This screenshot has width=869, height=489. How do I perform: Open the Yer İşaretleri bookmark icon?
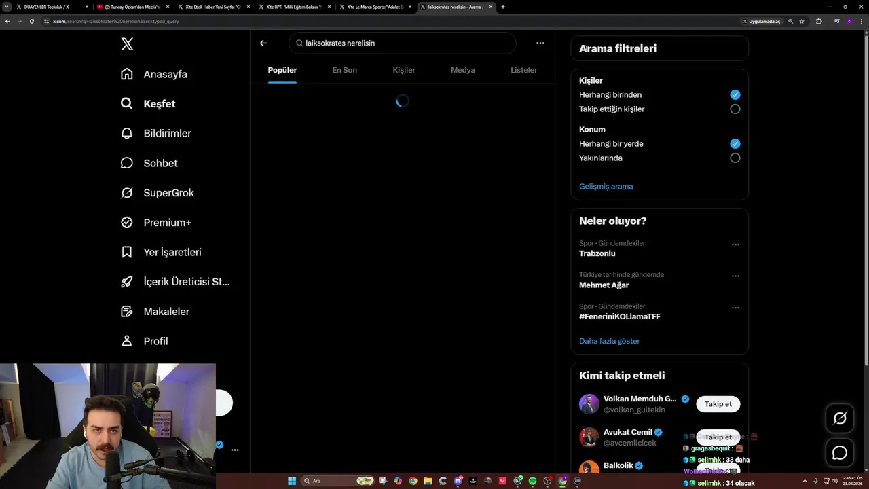coord(127,252)
